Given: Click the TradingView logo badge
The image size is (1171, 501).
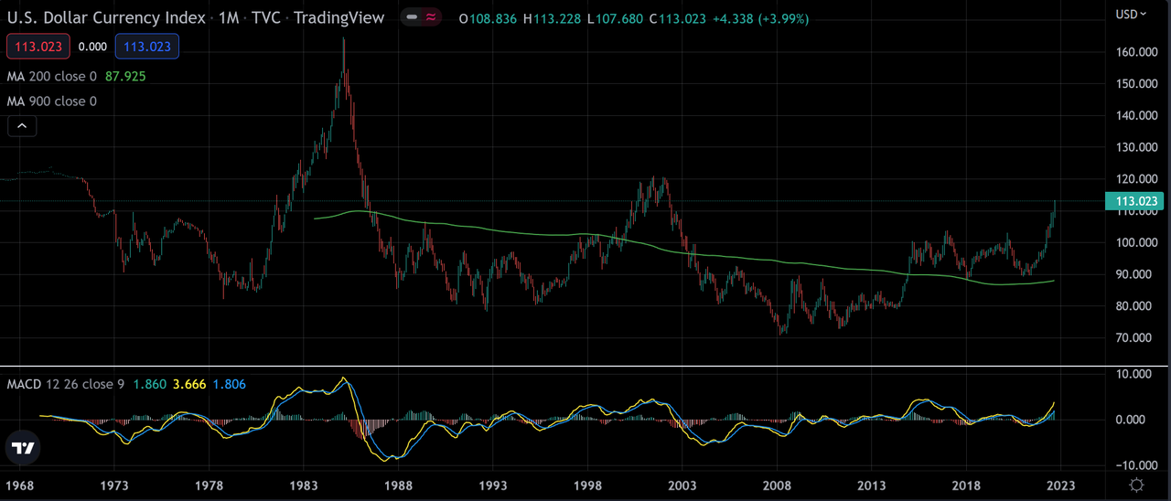Looking at the screenshot, I should coord(24,448).
